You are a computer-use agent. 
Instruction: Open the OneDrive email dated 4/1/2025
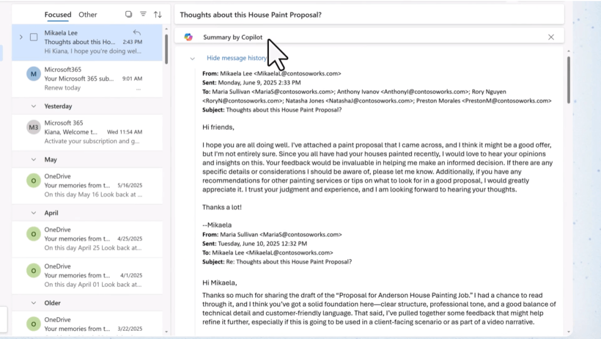tap(87, 276)
